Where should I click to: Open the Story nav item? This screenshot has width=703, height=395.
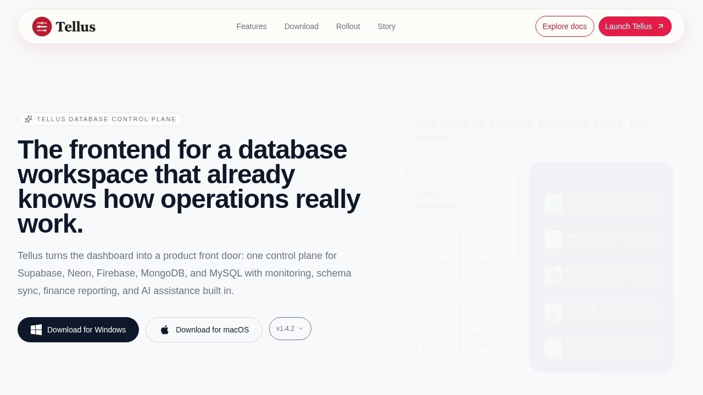[387, 26]
